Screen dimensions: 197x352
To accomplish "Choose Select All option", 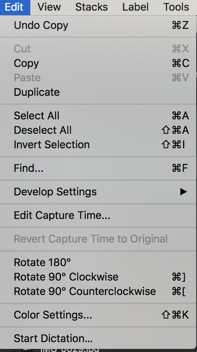I will click(x=98, y=116).
